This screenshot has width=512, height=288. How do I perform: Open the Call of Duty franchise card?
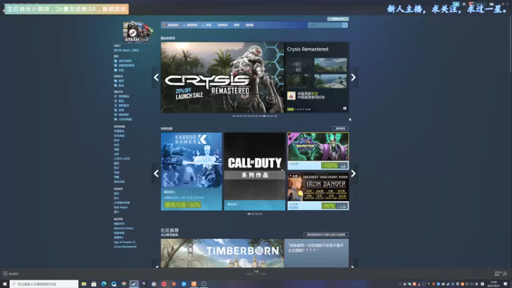click(x=254, y=172)
